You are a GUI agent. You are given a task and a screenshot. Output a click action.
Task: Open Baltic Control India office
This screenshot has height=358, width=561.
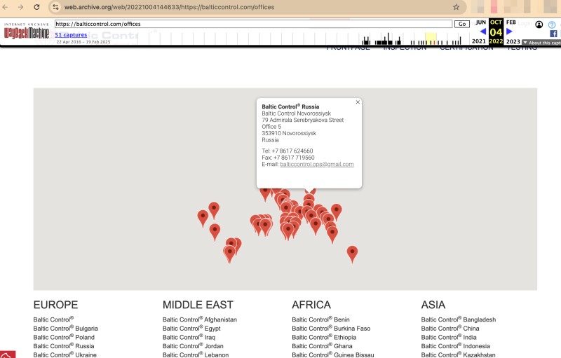[x=449, y=337]
